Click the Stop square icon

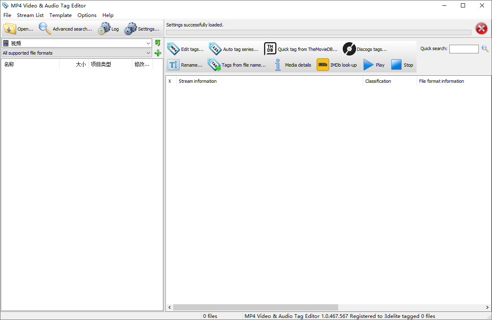(396, 65)
